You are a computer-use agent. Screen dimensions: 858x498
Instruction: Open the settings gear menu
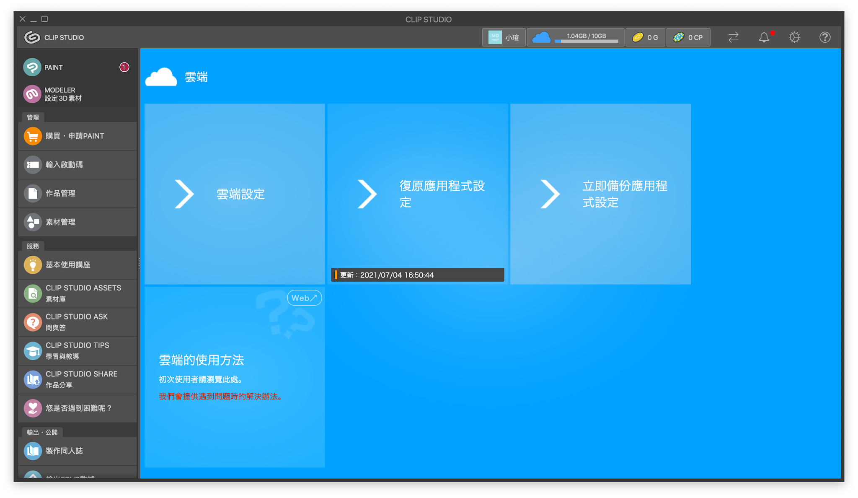794,38
